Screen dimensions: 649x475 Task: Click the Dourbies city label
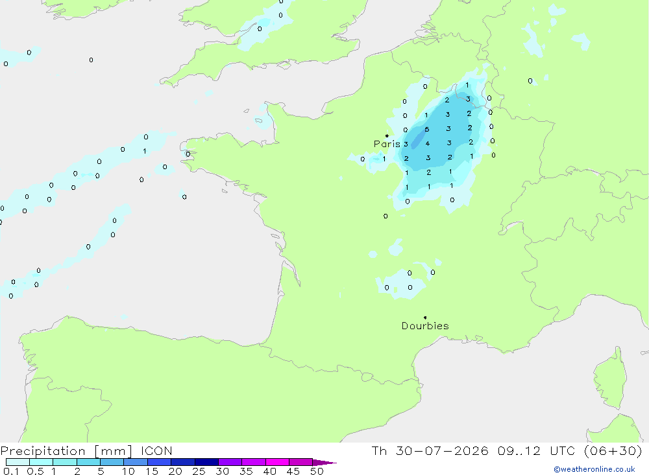[x=425, y=326]
